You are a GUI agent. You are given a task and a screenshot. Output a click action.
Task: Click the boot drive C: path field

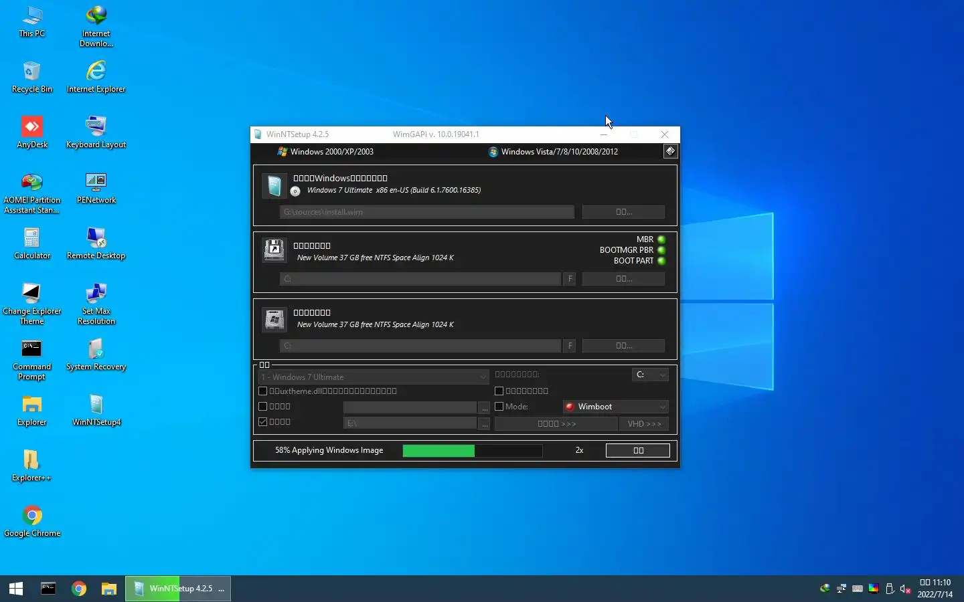click(x=420, y=279)
